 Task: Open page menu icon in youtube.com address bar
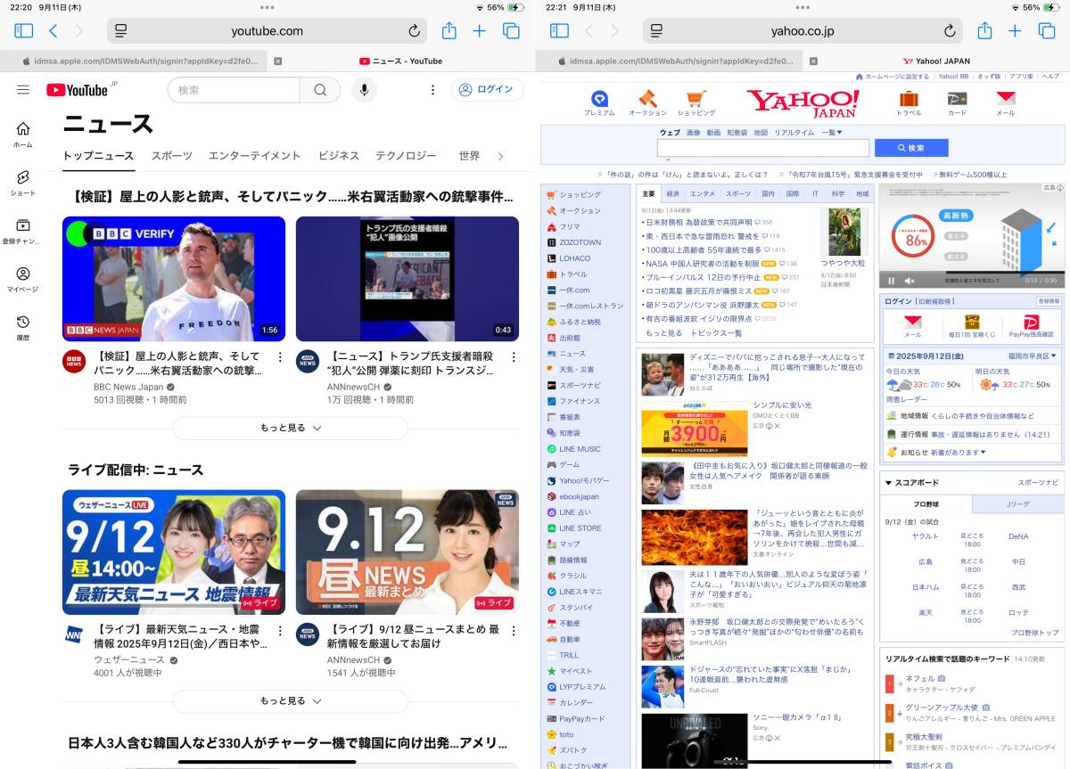[x=120, y=31]
